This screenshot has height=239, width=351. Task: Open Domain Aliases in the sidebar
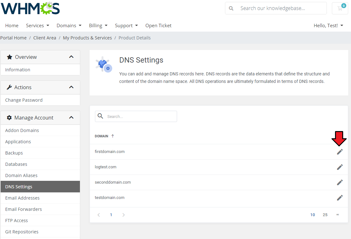coord(40,175)
